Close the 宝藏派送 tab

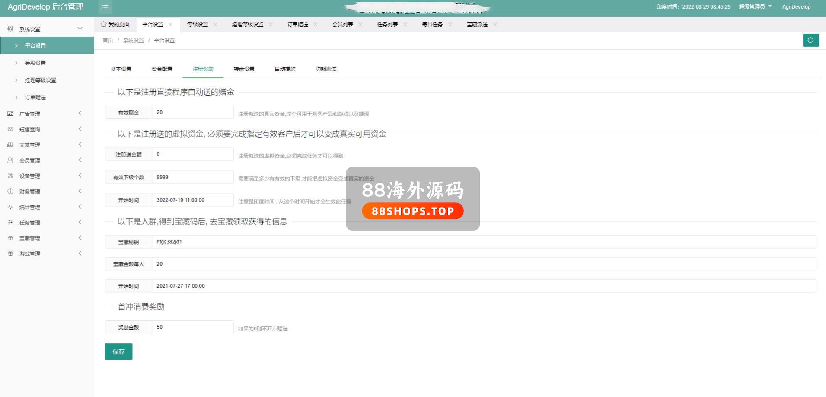pos(495,25)
